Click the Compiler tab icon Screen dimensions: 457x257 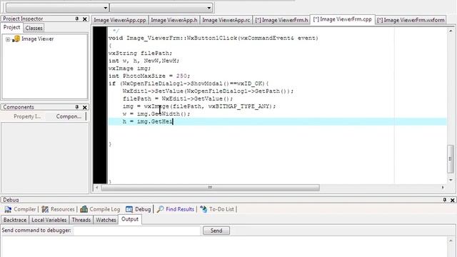(8, 209)
